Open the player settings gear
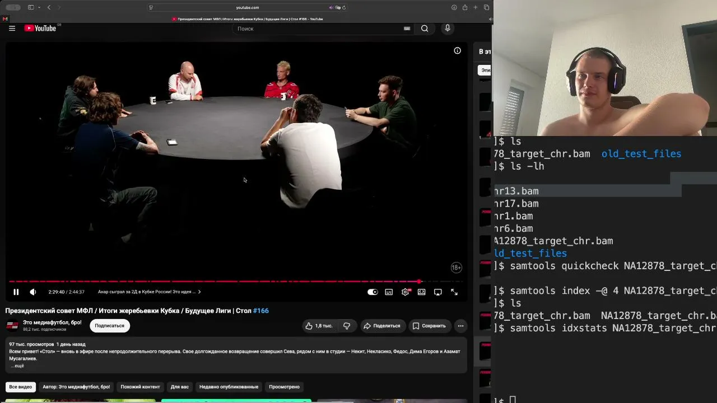This screenshot has height=403, width=717. pos(405,292)
